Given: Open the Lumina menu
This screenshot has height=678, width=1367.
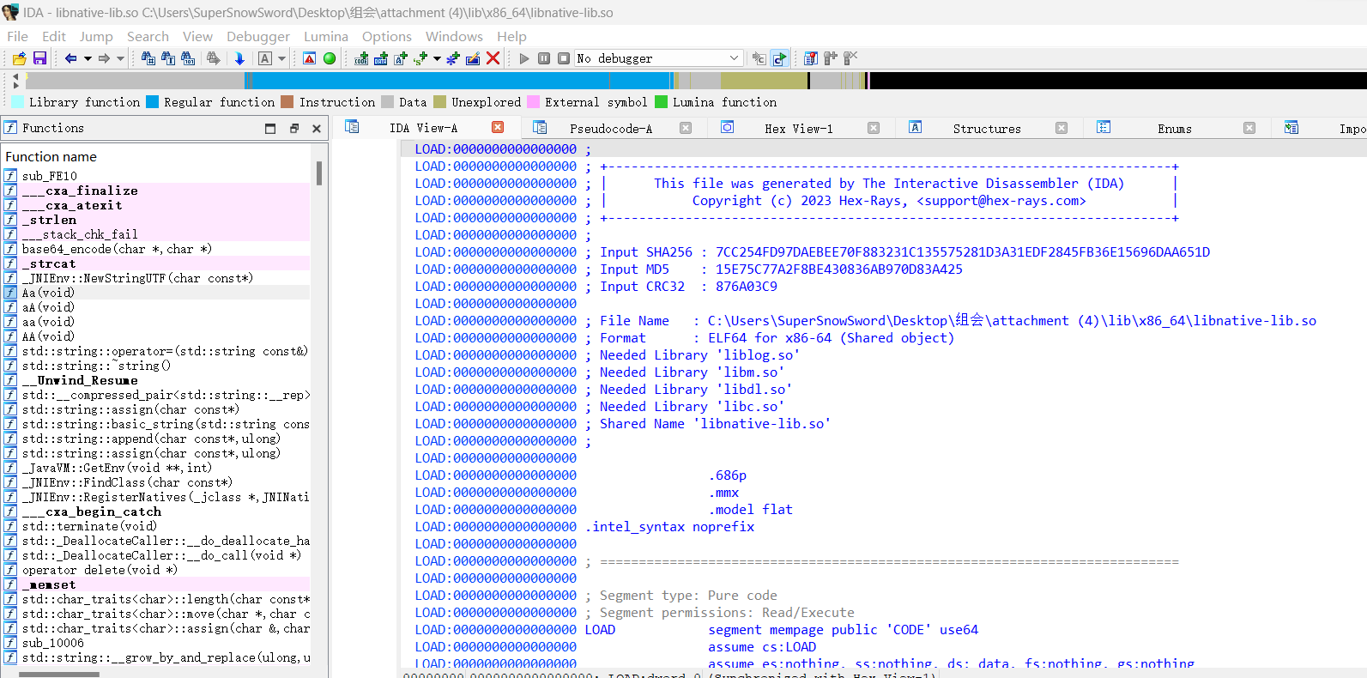Looking at the screenshot, I should pyautogui.click(x=326, y=36).
